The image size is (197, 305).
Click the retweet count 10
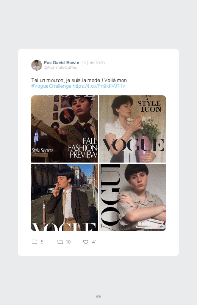pyautogui.click(x=68, y=242)
